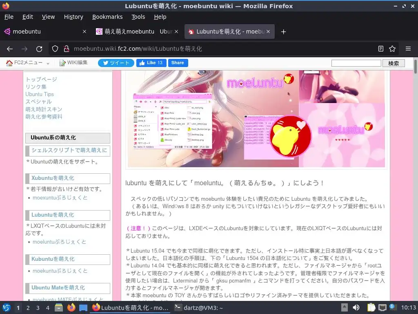Open the History menu
Viewport: 418px width, 314px height.
click(x=73, y=17)
